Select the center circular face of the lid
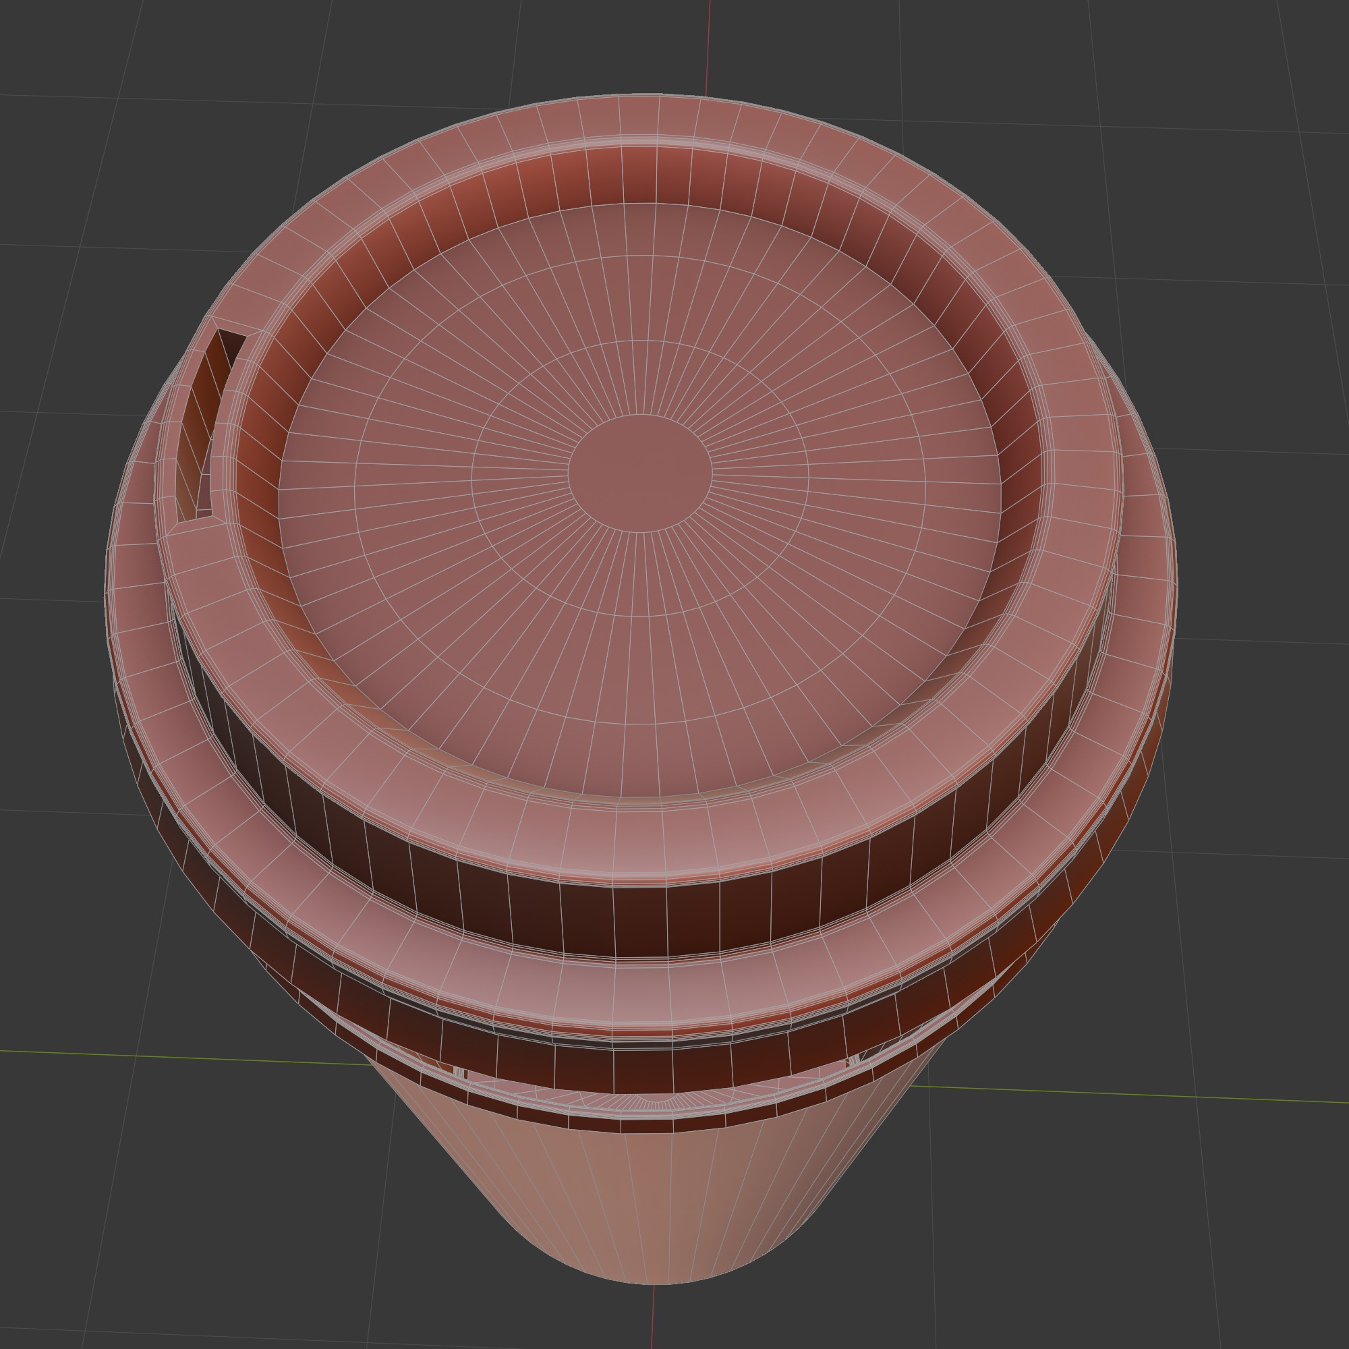The width and height of the screenshot is (1349, 1349). click(639, 473)
